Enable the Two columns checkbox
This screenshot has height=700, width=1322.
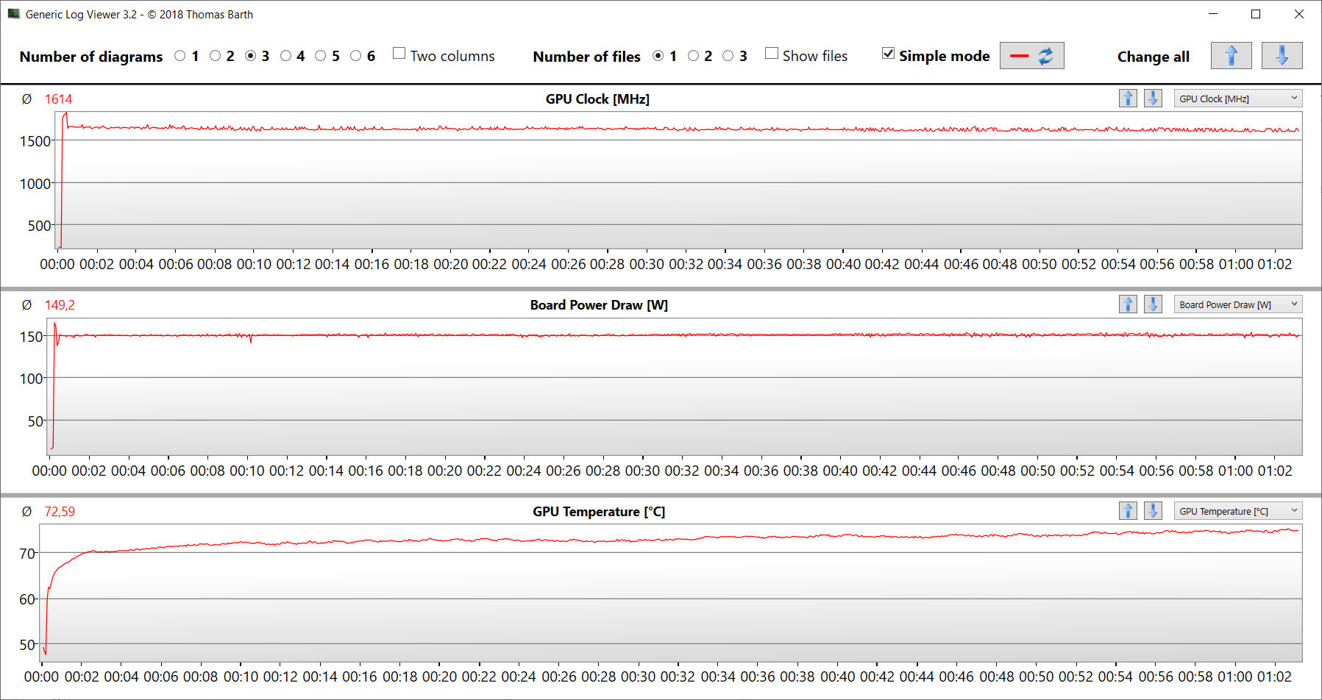(x=399, y=53)
